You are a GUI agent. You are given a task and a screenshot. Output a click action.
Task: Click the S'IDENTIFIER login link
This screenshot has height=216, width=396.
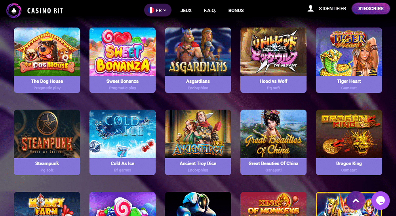[x=332, y=9]
